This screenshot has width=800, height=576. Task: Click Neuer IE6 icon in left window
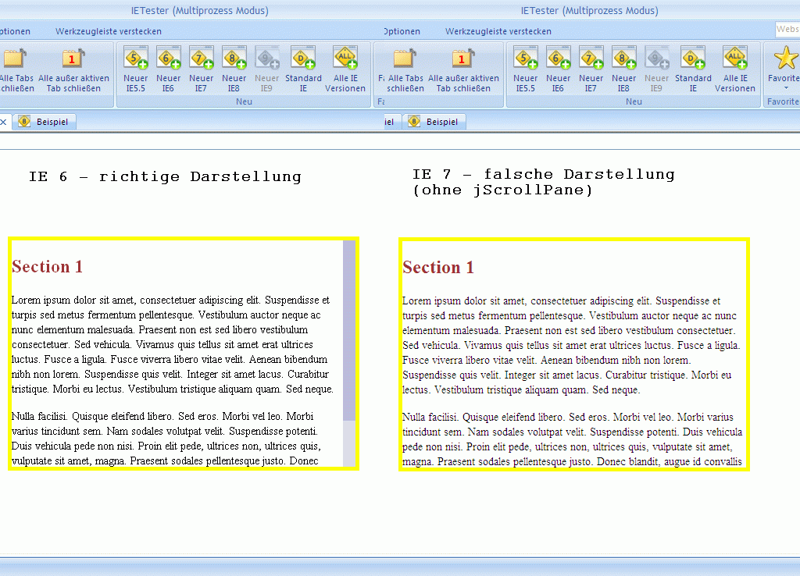click(169, 69)
